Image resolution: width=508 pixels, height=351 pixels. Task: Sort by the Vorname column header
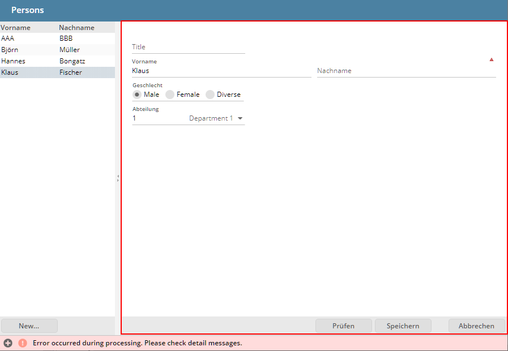pyautogui.click(x=16, y=27)
